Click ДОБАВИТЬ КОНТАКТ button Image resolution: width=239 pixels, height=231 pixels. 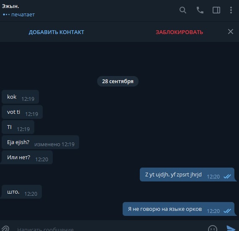coord(57,32)
